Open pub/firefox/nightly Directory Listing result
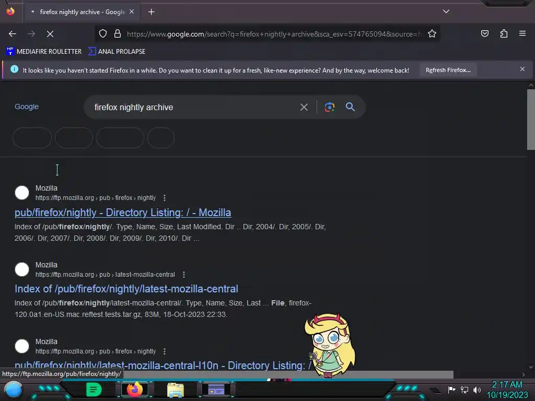This screenshot has width=535, height=401. 123,213
